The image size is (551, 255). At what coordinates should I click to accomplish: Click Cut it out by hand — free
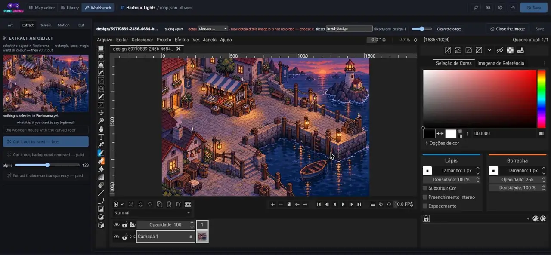(46, 141)
